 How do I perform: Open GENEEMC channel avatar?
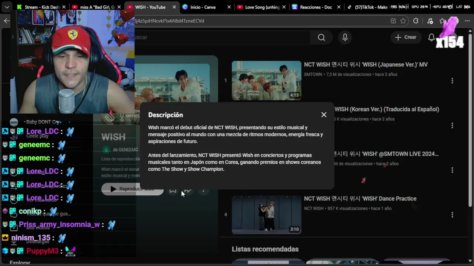coord(106,150)
